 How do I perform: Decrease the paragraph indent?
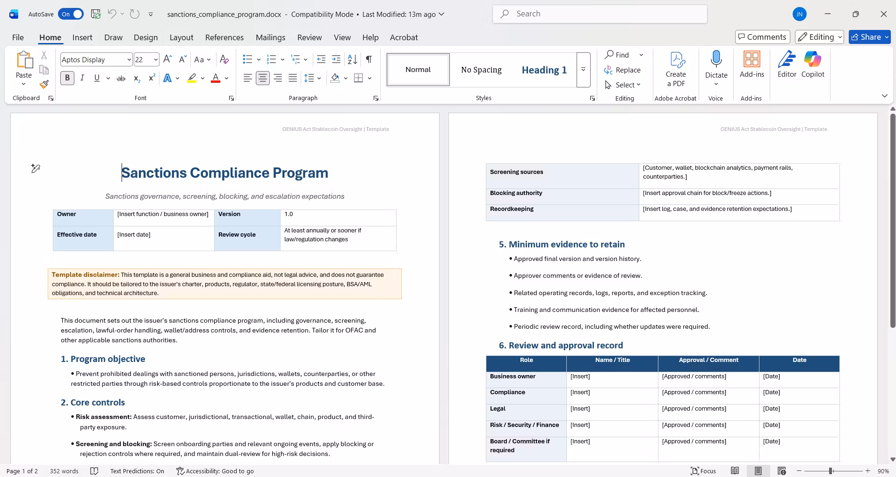[x=321, y=59]
